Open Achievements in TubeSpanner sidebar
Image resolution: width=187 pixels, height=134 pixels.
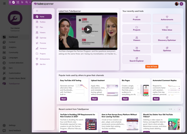tap(43, 59)
